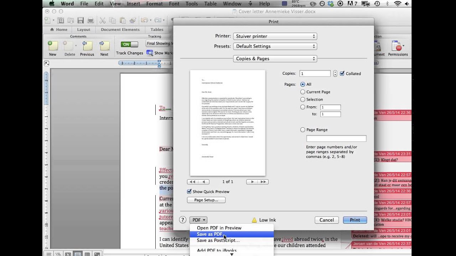Switch to Outline view icon

click(58, 254)
